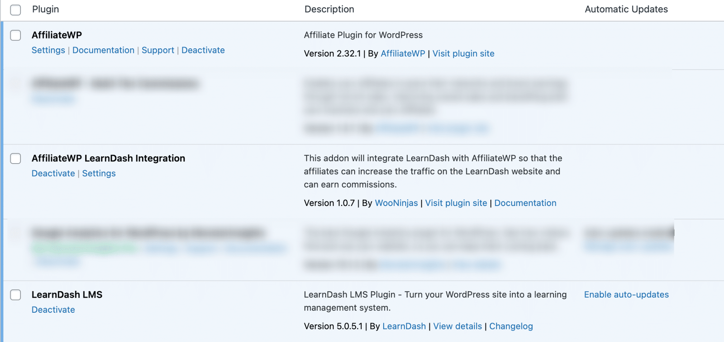The image size is (724, 342).
Task: Open AffiliateWP LearnDash Integration Settings
Action: coord(99,173)
